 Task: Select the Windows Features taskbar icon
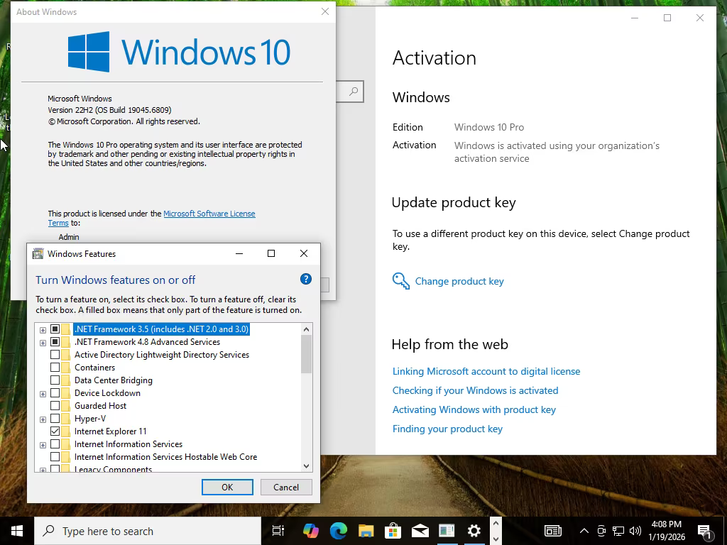447,531
